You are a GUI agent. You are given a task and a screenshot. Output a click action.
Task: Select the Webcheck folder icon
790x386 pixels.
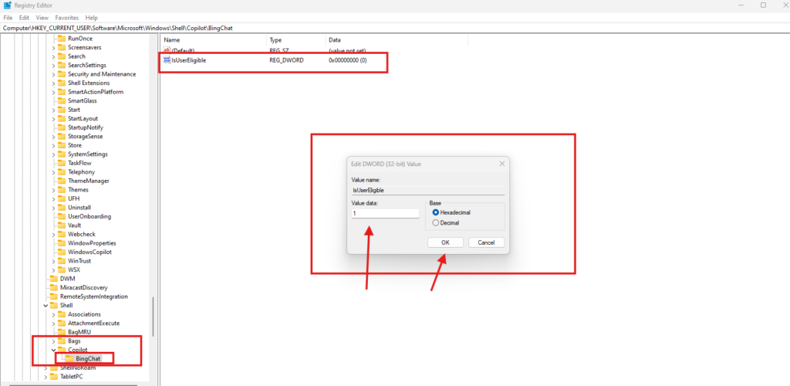(x=62, y=234)
